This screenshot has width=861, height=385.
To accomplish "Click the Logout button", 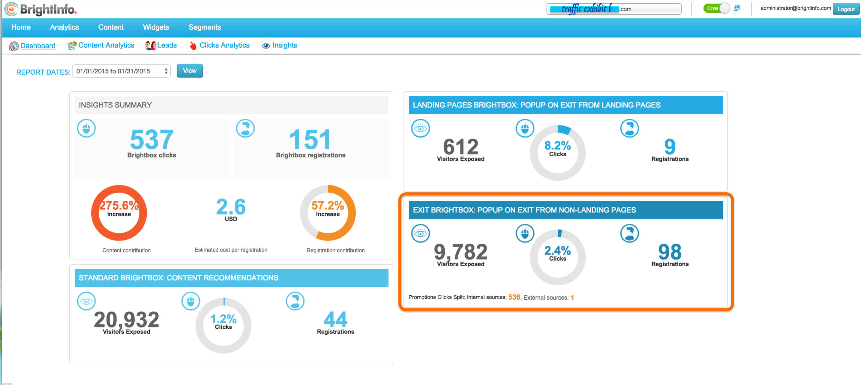I will click(x=846, y=9).
